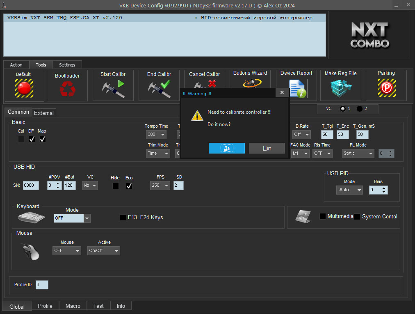Select the Global bottom tab
The height and width of the screenshot is (314, 415).
(17, 306)
